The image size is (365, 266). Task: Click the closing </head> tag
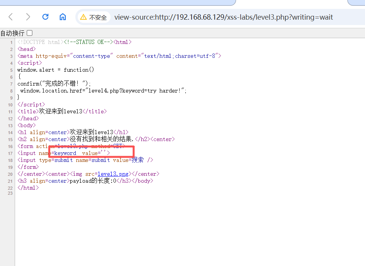[28, 118]
